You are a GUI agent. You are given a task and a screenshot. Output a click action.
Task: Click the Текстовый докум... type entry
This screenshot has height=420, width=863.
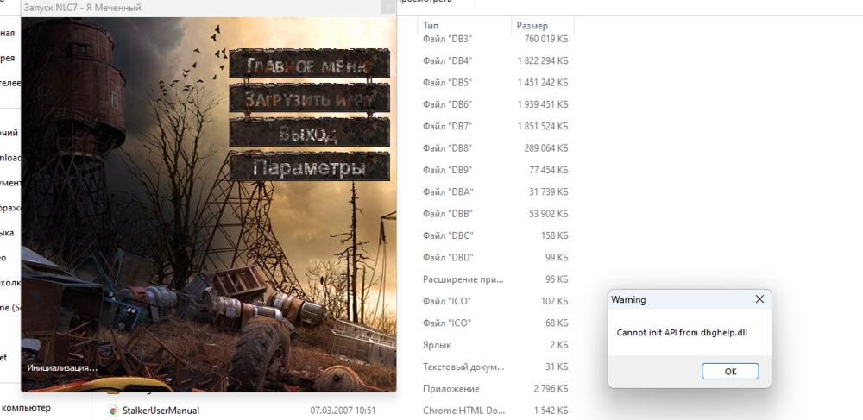463,367
